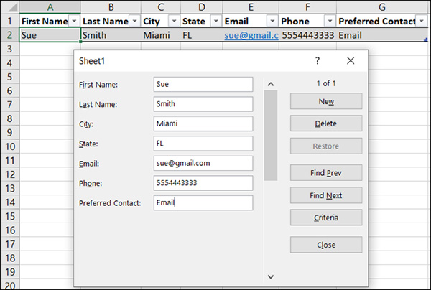Screen dimensions: 431x290
Task: Open the Phone column filter dropdown
Action: click(328, 22)
